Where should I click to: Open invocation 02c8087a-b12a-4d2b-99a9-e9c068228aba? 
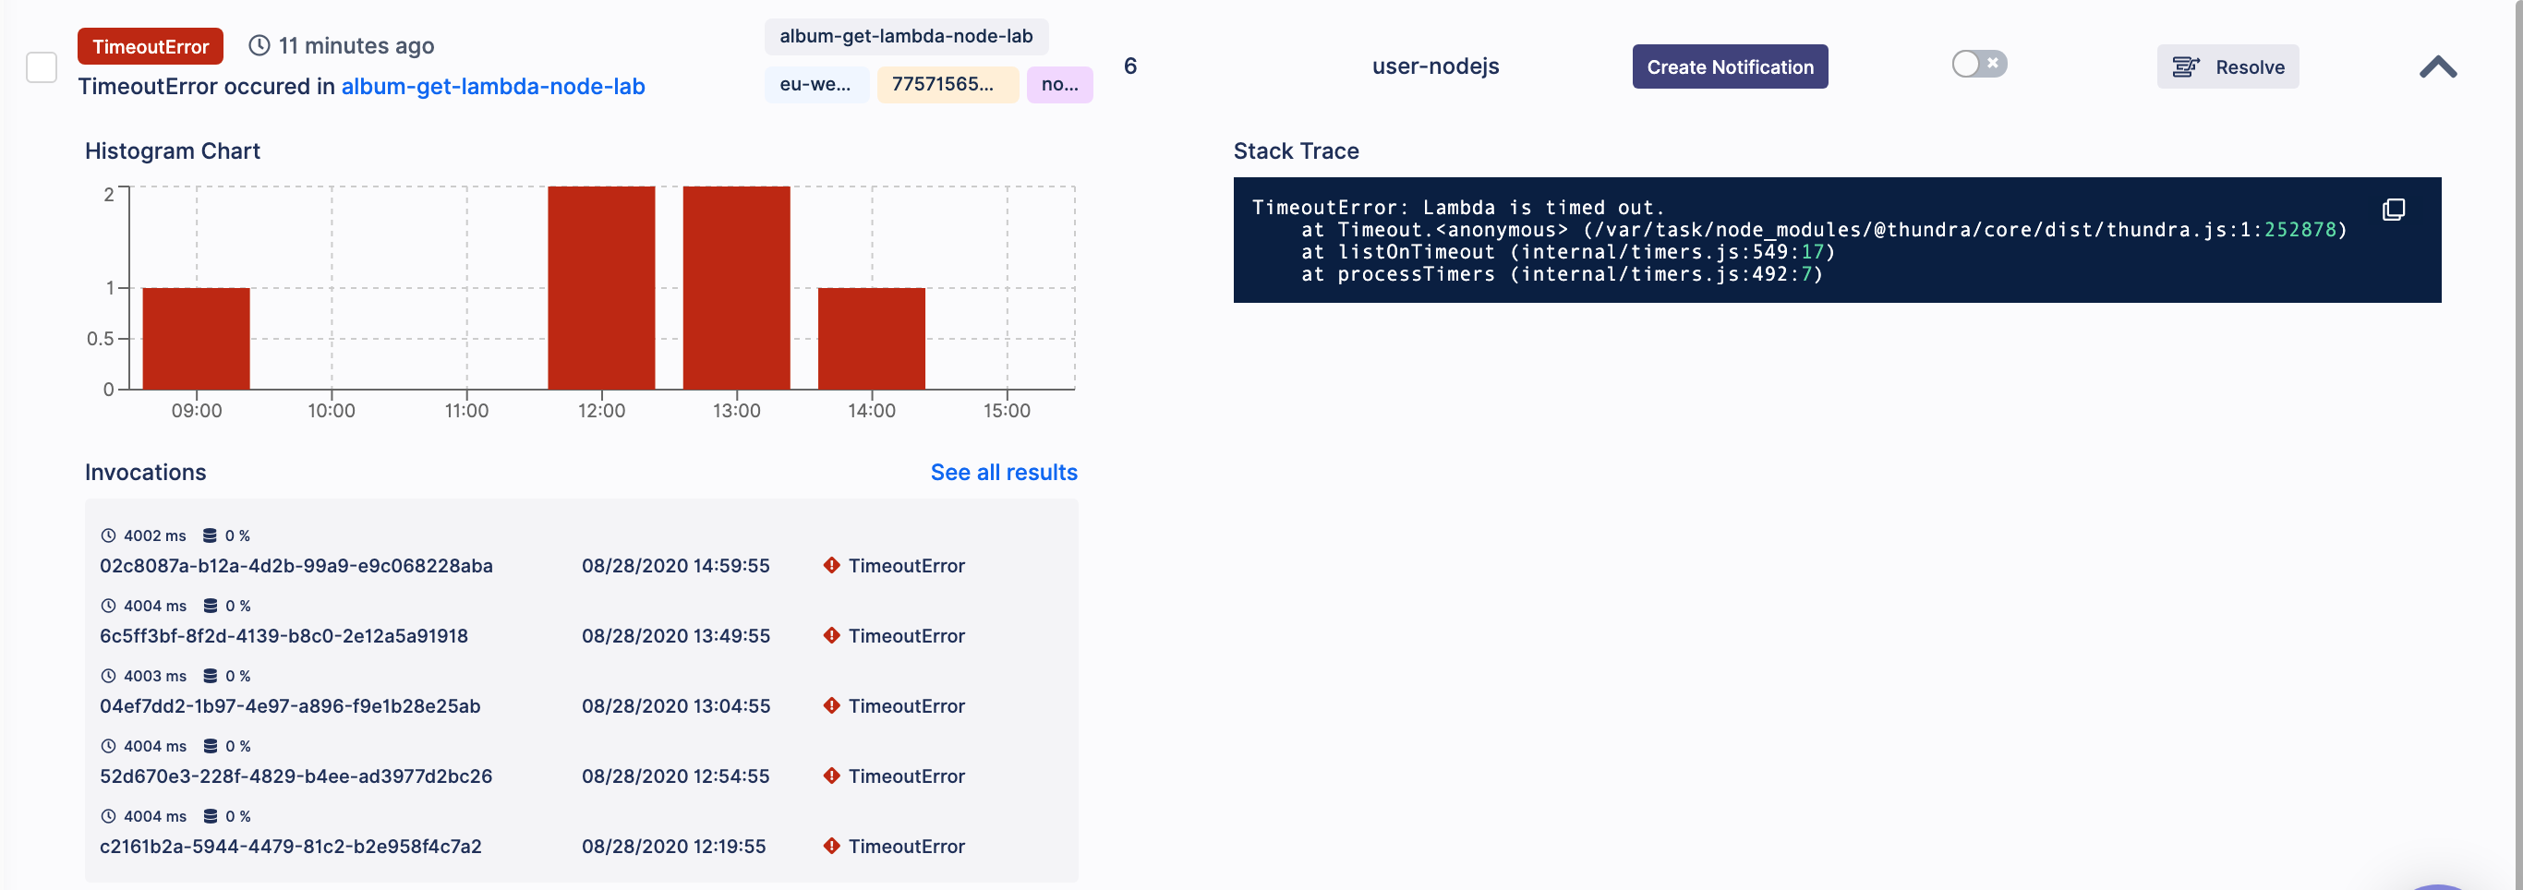(x=296, y=566)
